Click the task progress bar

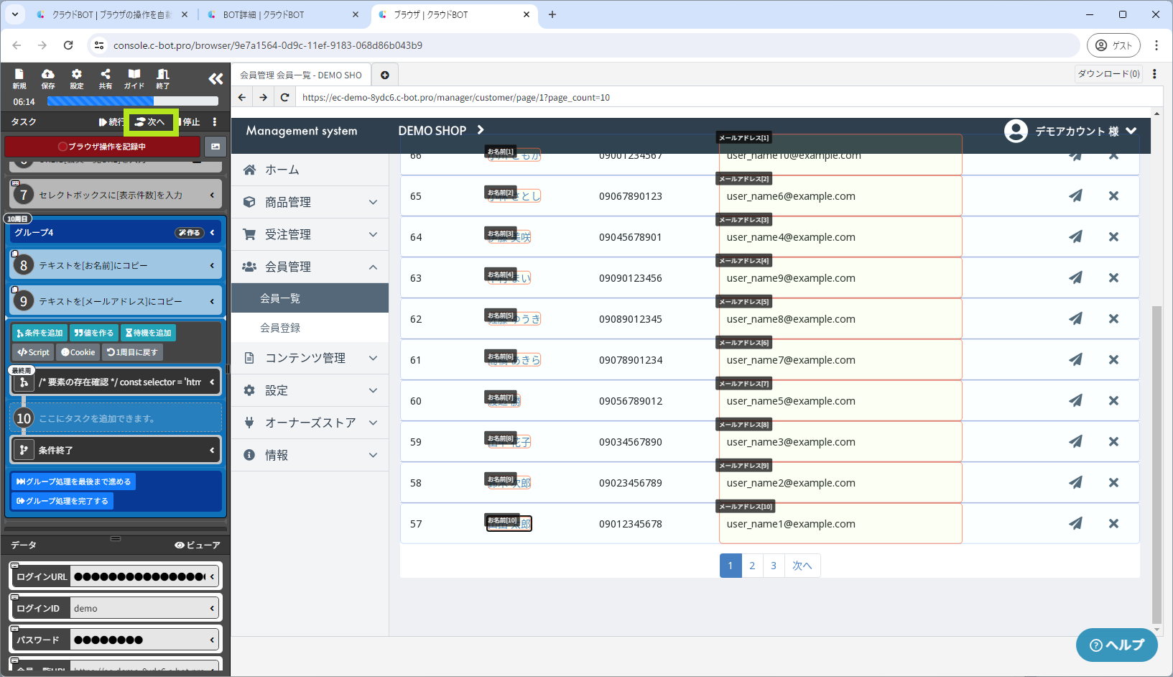(x=133, y=101)
